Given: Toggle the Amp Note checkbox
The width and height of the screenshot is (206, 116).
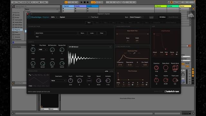Looking at the screenshot, I should (x=166, y=54).
